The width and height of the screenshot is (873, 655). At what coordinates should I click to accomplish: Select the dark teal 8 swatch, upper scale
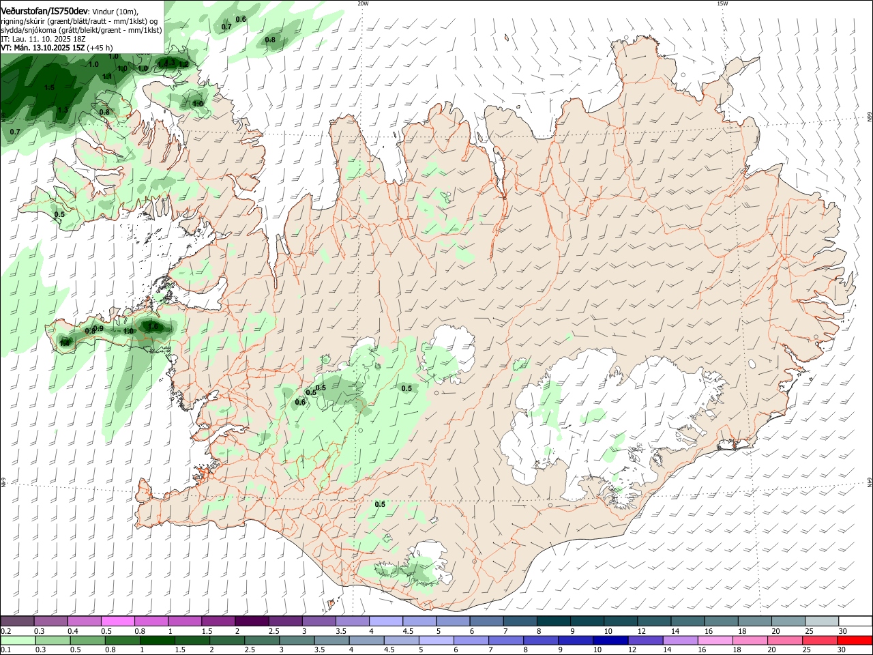click(x=553, y=621)
